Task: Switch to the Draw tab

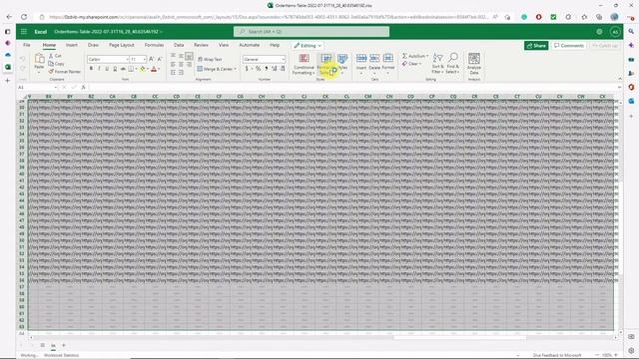Action: coord(93,45)
